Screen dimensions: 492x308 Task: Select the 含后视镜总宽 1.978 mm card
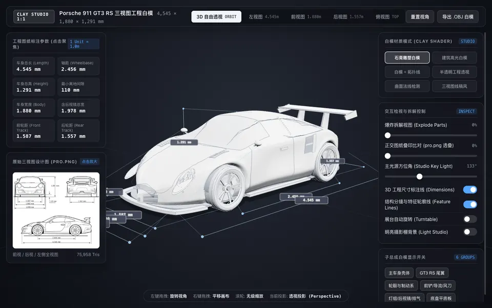(x=78, y=108)
